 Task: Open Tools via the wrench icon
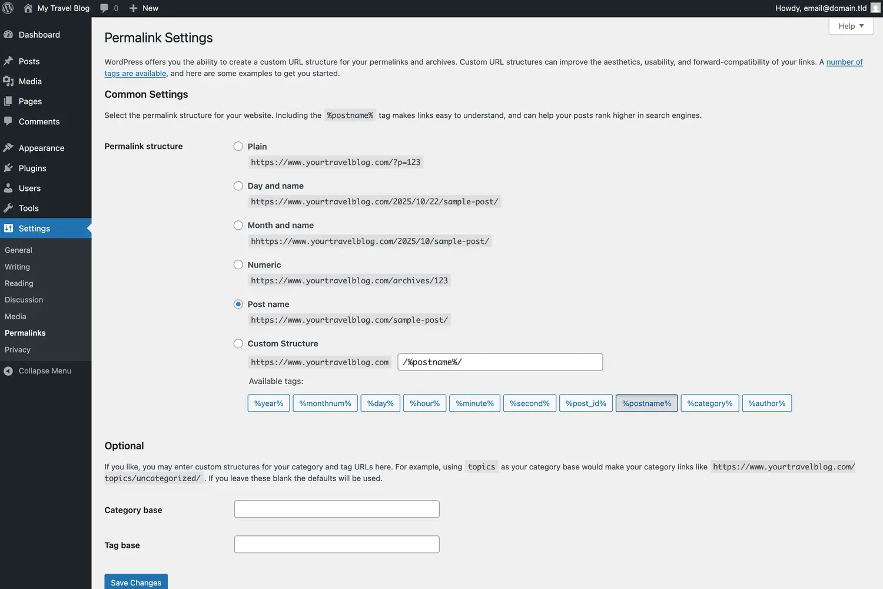9,208
